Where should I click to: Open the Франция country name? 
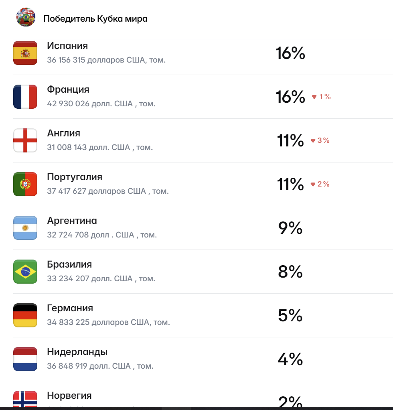pyautogui.click(x=68, y=89)
